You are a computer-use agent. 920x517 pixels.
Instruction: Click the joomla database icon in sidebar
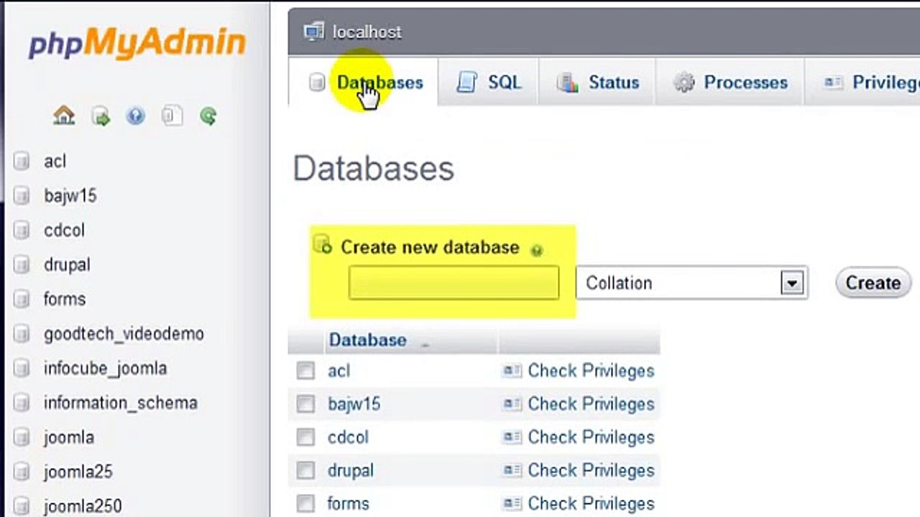(22, 437)
